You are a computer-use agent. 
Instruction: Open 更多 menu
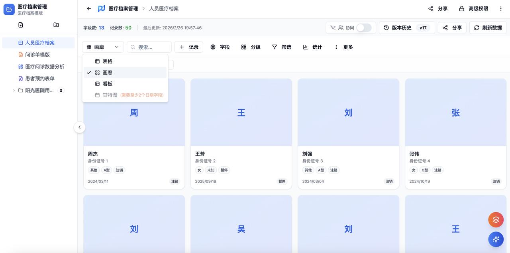coord(343,47)
